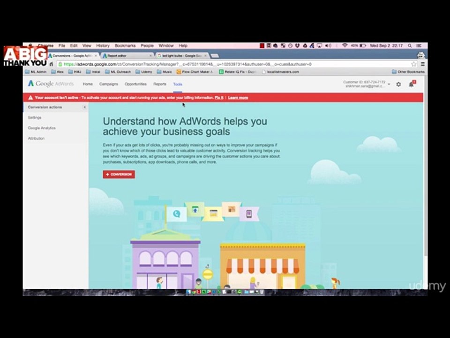Open the View menu
Image resolution: width=450 pixels, height=338 pixels.
click(87, 46)
